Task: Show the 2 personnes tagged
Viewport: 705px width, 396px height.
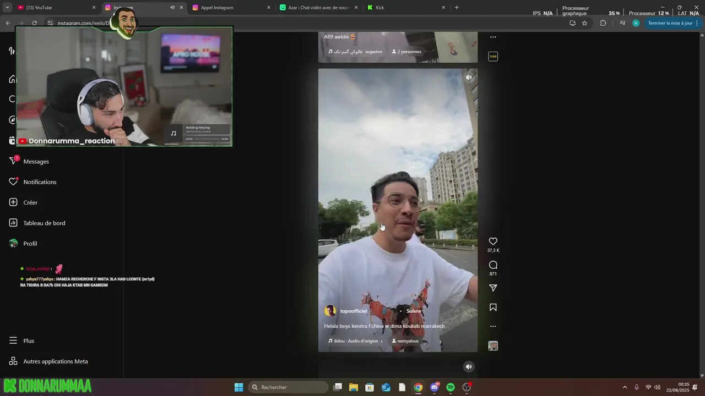Action: (406, 52)
